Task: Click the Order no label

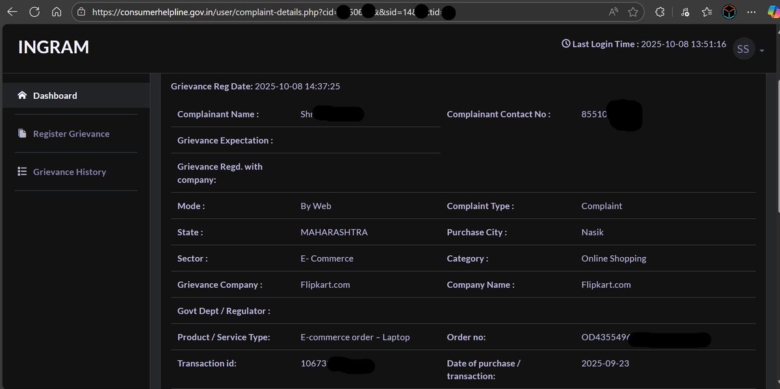Action: point(466,337)
